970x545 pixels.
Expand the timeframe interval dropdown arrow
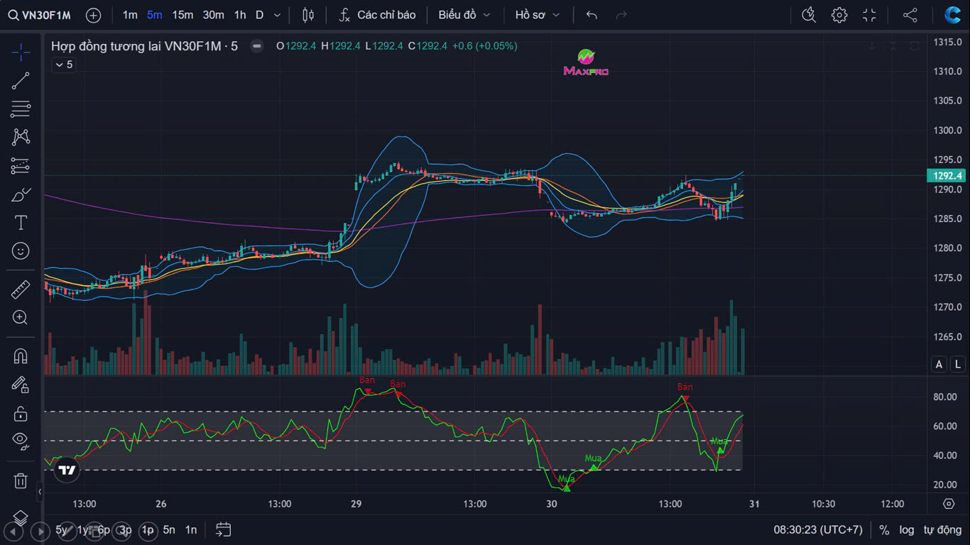pyautogui.click(x=277, y=15)
